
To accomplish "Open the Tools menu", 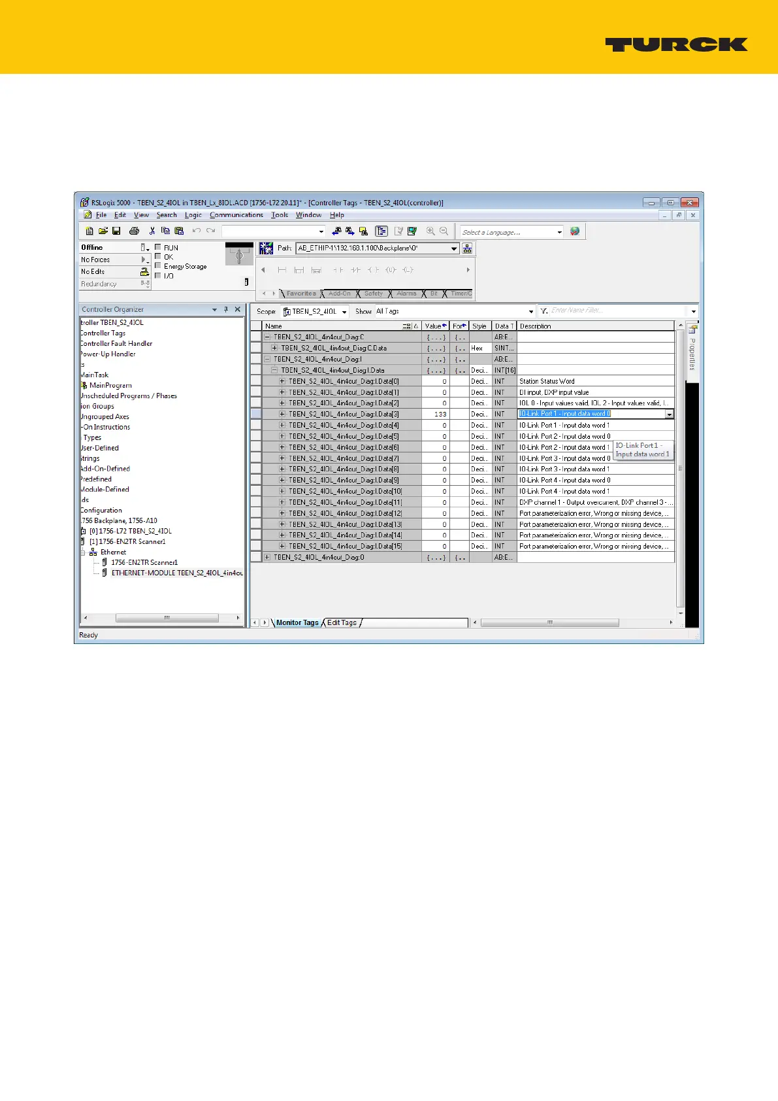I will tap(280, 215).
